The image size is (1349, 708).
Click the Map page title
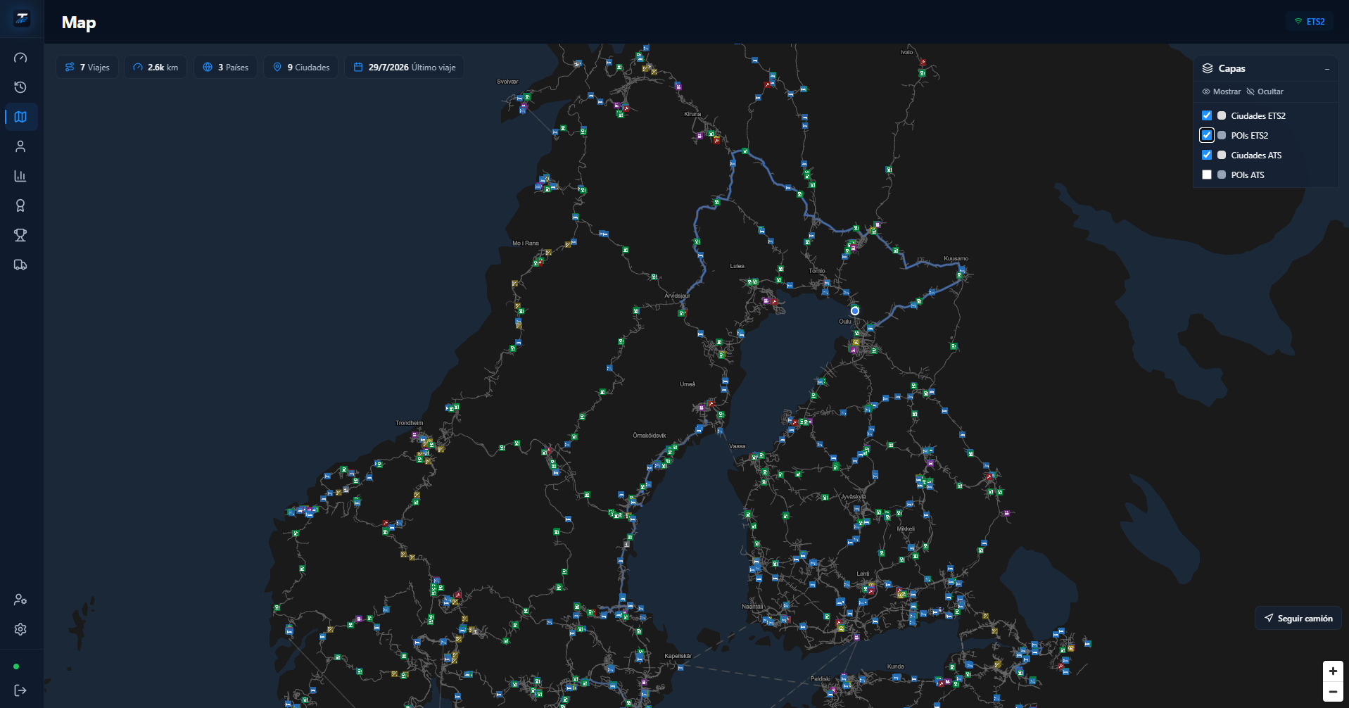point(79,23)
